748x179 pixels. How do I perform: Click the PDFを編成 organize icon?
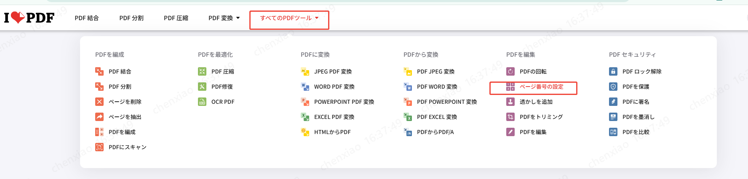[x=99, y=132]
